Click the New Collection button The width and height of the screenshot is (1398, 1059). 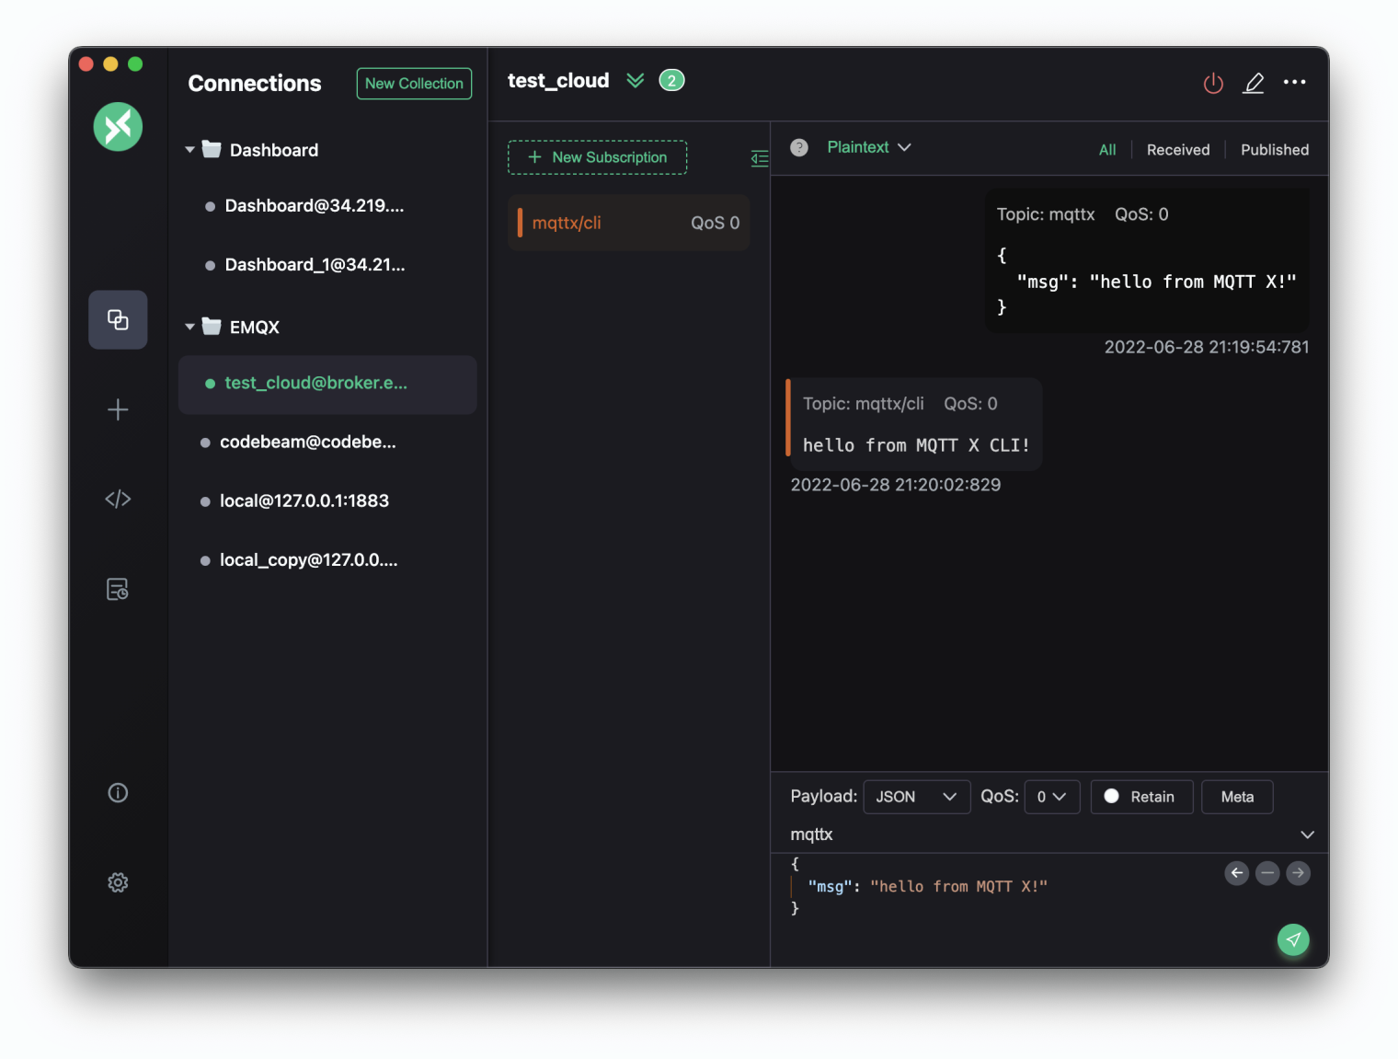(x=413, y=83)
